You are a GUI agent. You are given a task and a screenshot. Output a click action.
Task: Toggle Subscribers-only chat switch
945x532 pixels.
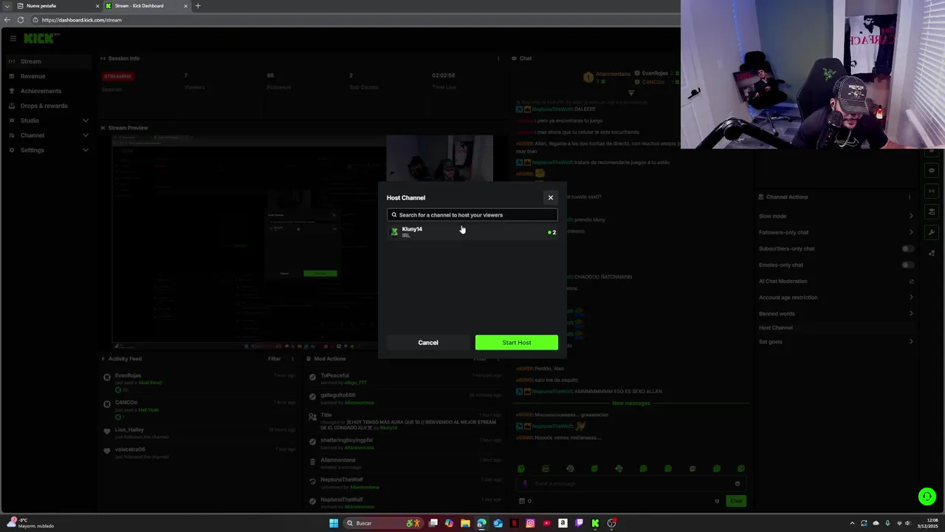(x=908, y=248)
